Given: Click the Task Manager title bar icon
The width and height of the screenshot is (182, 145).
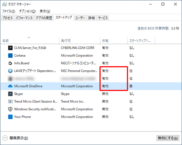Looking at the screenshot, I should pyautogui.click(x=4, y=4).
